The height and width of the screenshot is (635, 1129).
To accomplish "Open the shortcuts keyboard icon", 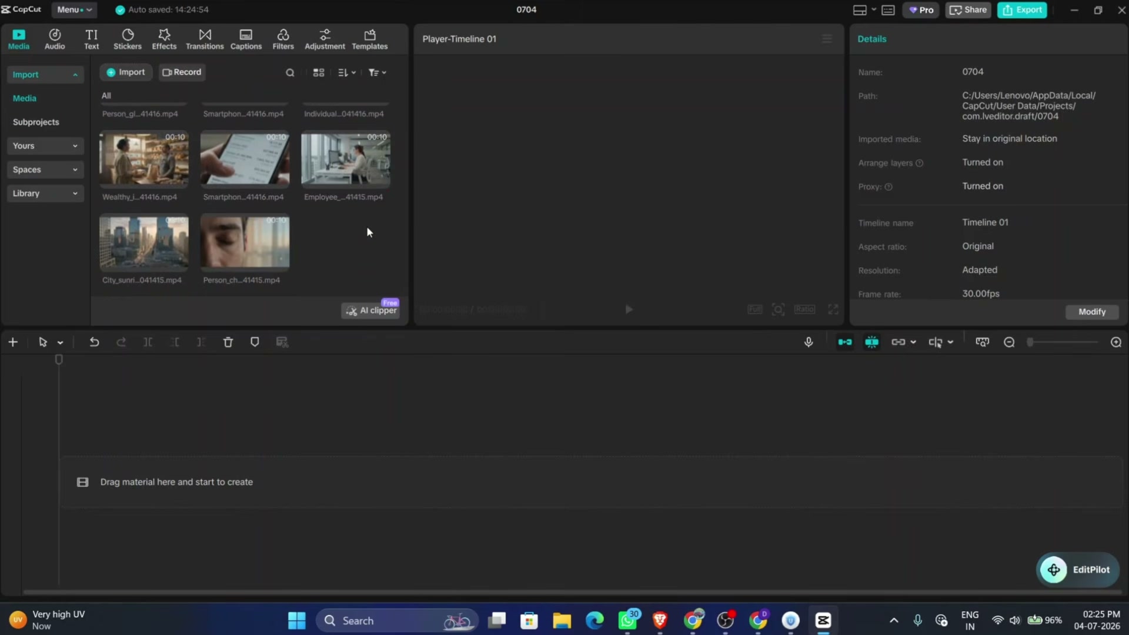I will click(888, 10).
